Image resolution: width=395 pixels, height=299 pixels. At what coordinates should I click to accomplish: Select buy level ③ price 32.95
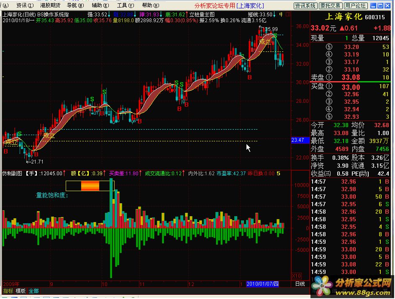351,102
